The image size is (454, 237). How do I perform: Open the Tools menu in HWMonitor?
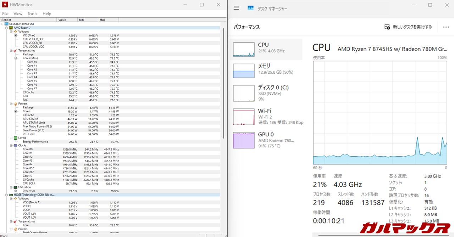coord(32,14)
